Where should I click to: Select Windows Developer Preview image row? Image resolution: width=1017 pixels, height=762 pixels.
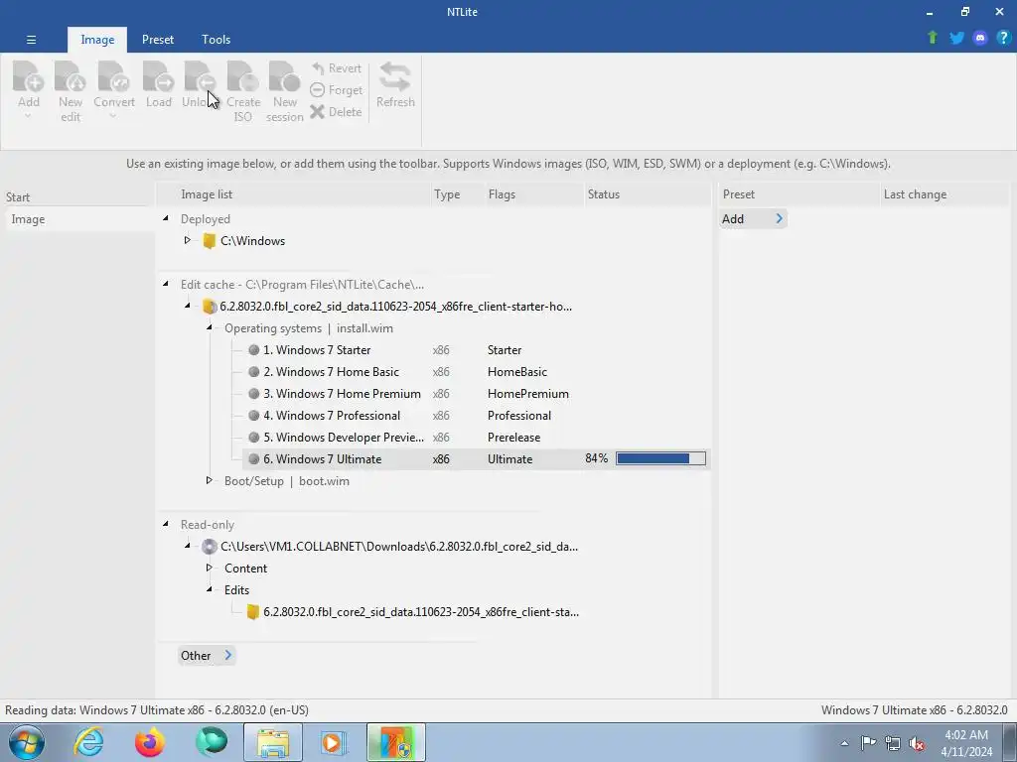click(x=477, y=438)
